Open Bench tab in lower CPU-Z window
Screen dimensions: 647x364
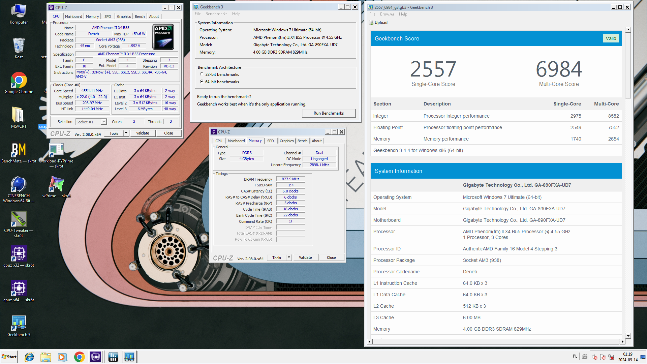coord(302,141)
